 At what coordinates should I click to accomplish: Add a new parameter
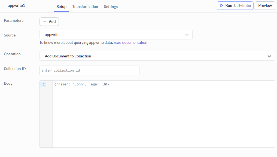[49, 21]
